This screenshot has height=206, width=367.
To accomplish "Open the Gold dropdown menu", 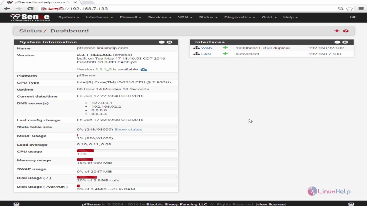I will coord(269,17).
